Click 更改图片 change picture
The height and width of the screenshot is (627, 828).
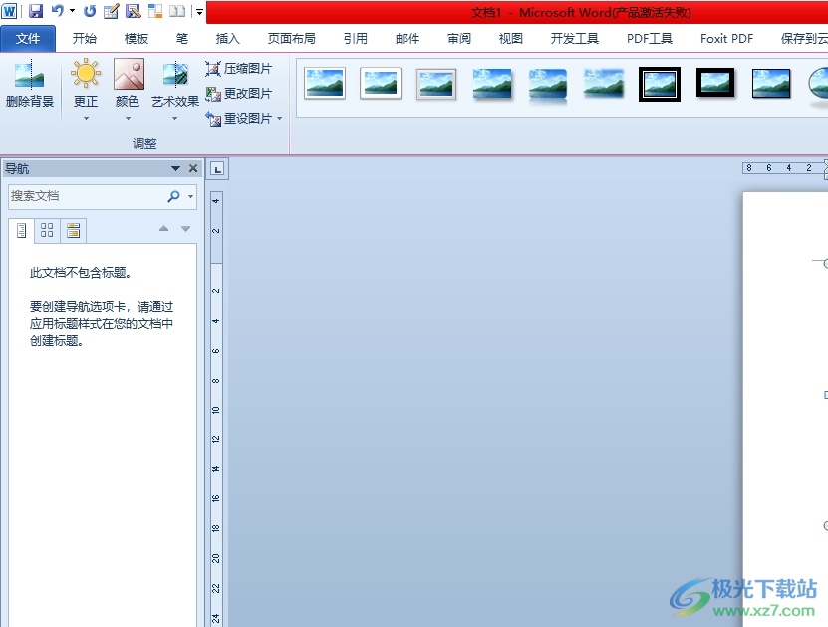[239, 94]
